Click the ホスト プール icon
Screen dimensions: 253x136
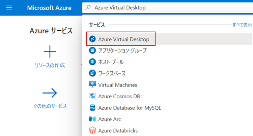pos(92,62)
